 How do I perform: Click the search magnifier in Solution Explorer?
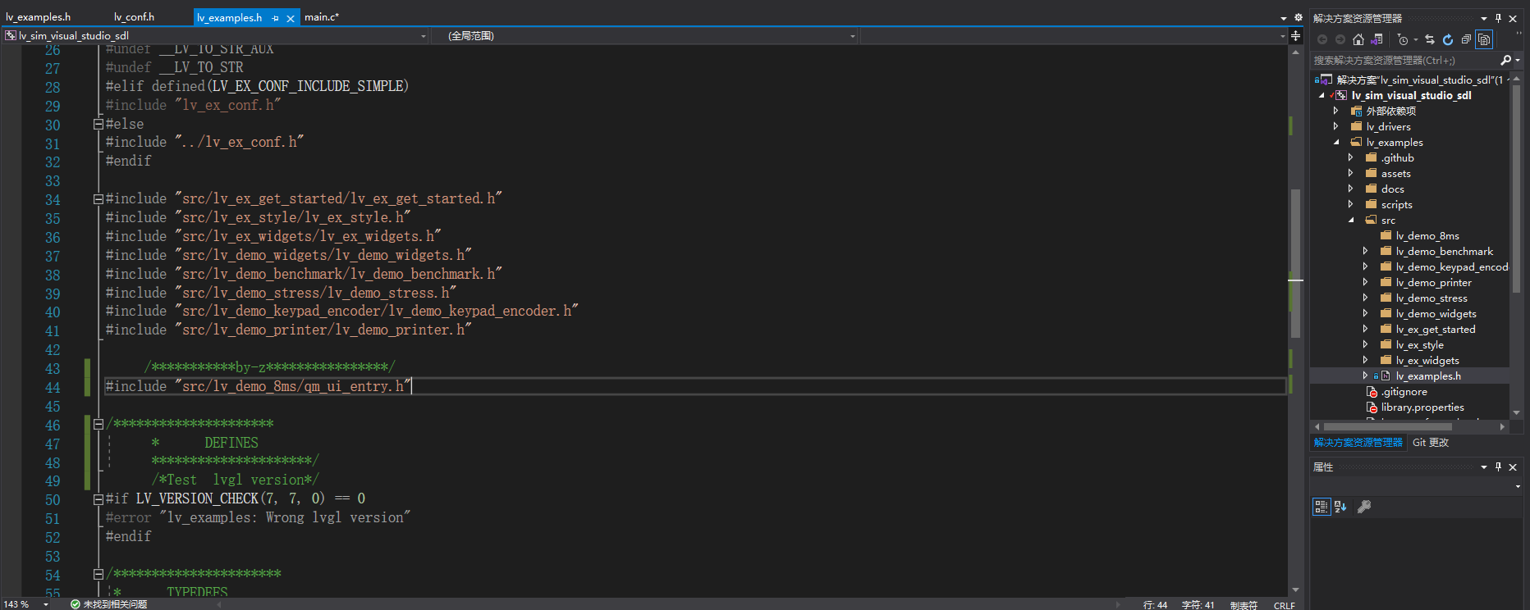1505,60
